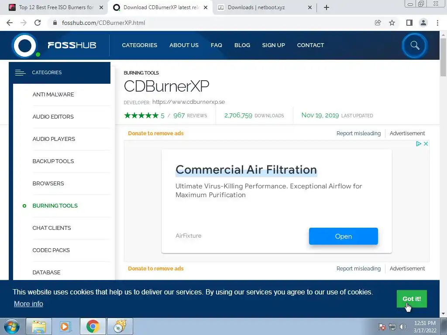
Task: Open the Chrome side panel icon
Action: tap(409, 23)
